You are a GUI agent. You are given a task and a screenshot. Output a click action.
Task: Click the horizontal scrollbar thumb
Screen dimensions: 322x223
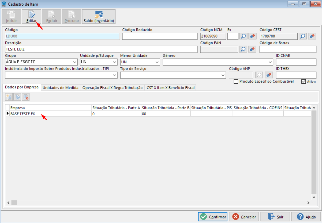[x=14, y=202]
